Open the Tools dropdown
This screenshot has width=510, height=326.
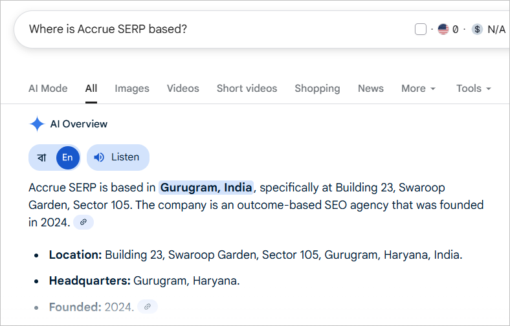pos(473,89)
